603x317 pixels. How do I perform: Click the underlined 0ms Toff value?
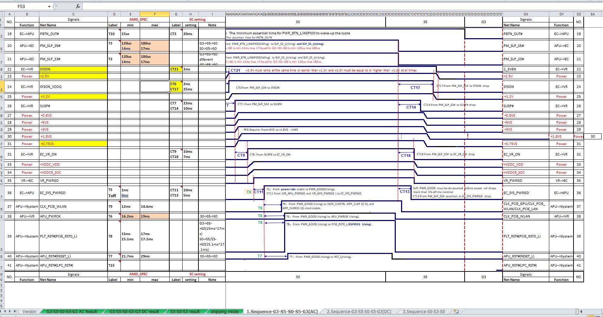(x=125, y=195)
